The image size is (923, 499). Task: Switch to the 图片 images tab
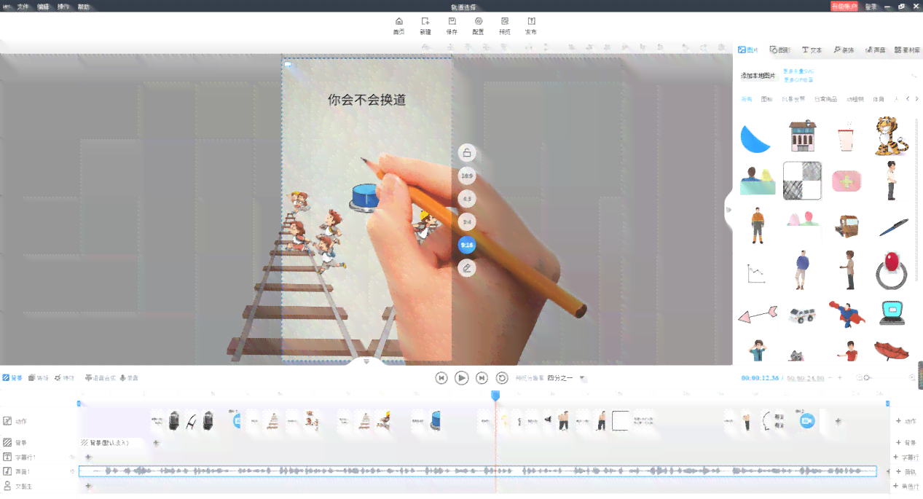pyautogui.click(x=748, y=50)
